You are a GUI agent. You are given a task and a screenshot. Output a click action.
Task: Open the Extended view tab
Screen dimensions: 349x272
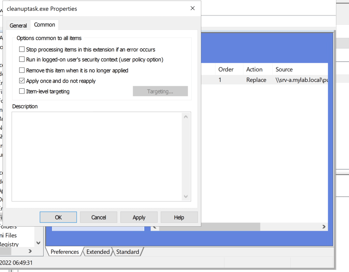click(x=98, y=252)
